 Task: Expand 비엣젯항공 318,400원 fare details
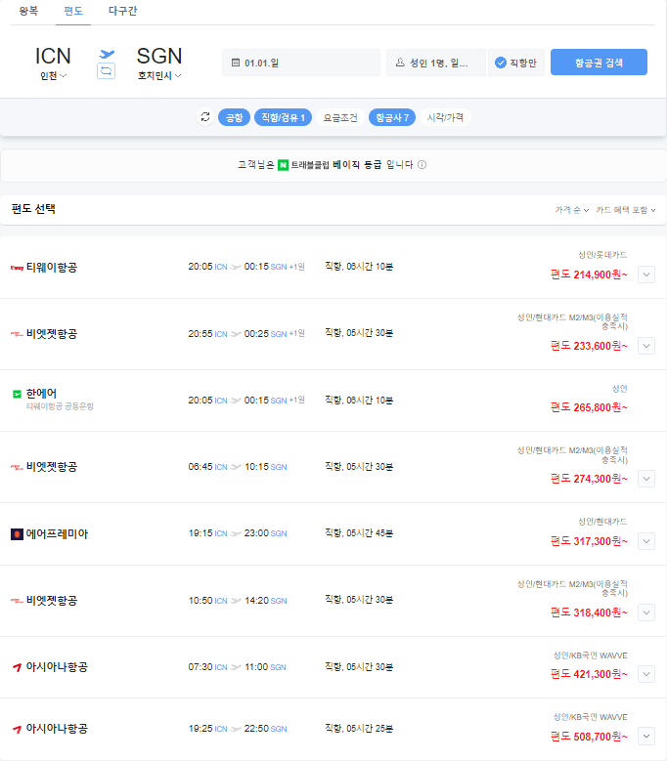[x=646, y=613]
